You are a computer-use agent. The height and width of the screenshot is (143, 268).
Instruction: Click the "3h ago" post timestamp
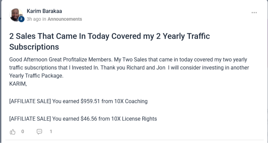[x=34, y=19]
